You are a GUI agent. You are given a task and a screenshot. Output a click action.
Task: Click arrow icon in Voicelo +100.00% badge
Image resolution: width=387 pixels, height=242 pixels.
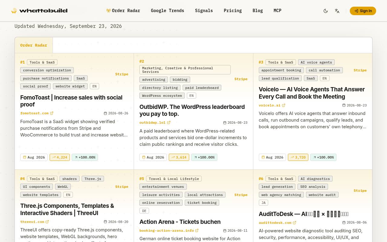pos(314,157)
